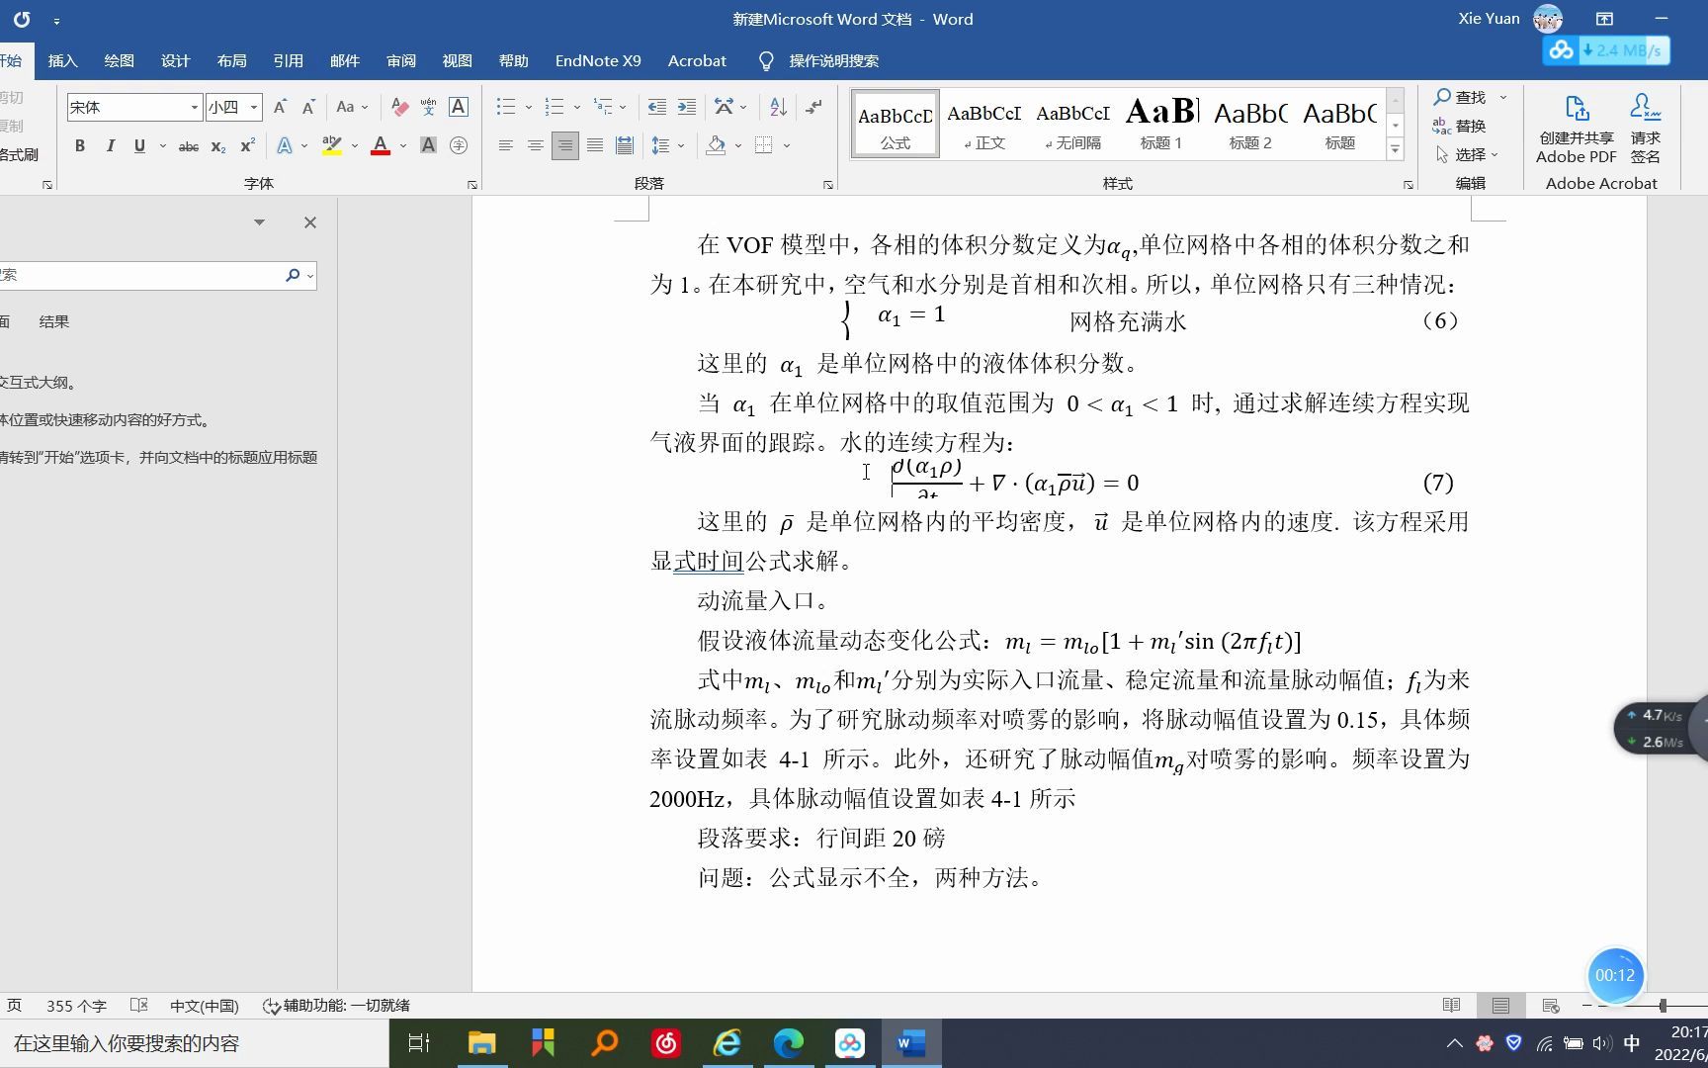The width and height of the screenshot is (1708, 1068).
Task: Apply the Heading 2 style
Action: click(x=1250, y=125)
